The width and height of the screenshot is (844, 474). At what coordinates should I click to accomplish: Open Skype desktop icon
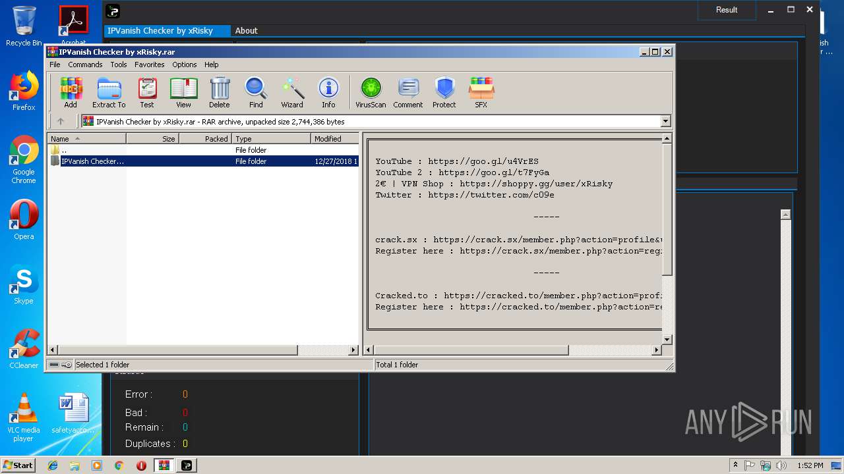point(24,284)
